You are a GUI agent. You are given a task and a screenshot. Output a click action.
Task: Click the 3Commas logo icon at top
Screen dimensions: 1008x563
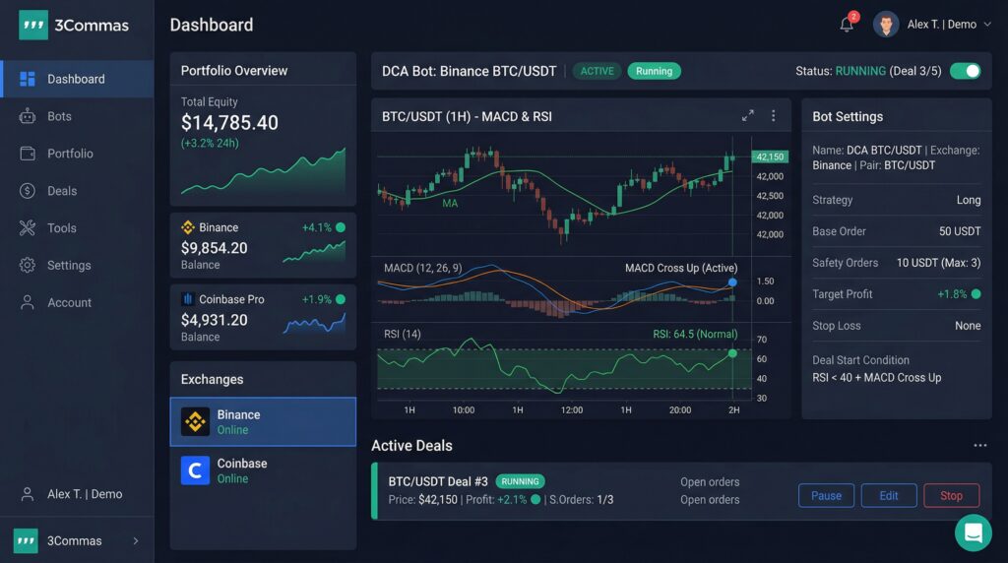coord(32,25)
